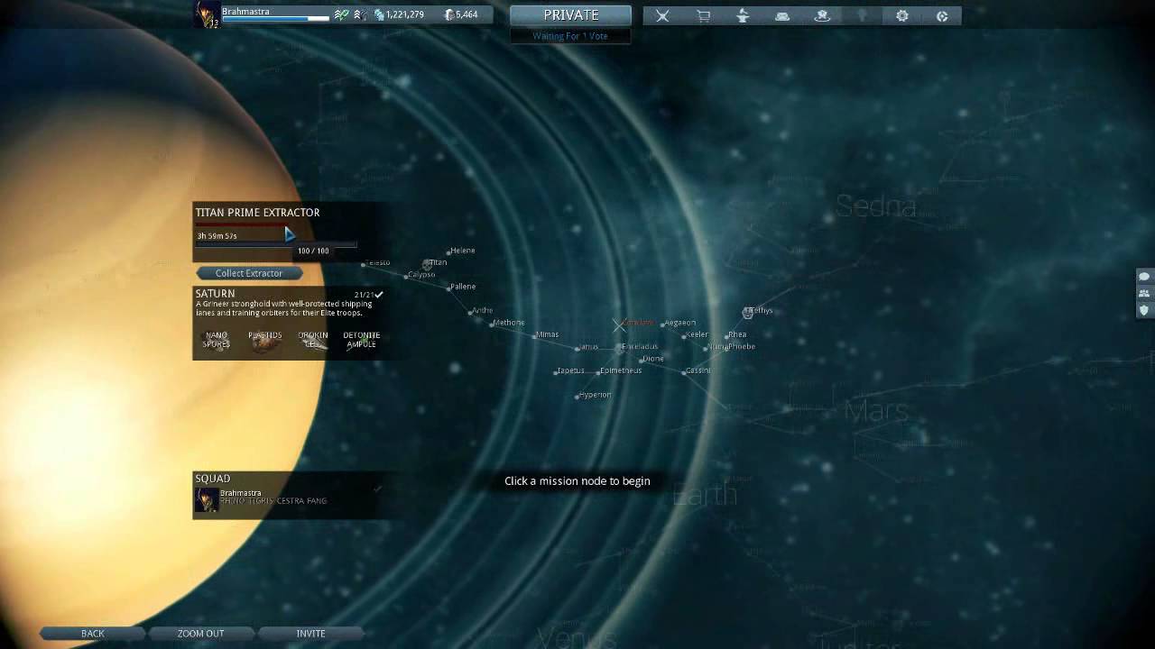The width and height of the screenshot is (1155, 649).
Task: Open the clan shield icon on right edge
Action: [x=1144, y=309]
